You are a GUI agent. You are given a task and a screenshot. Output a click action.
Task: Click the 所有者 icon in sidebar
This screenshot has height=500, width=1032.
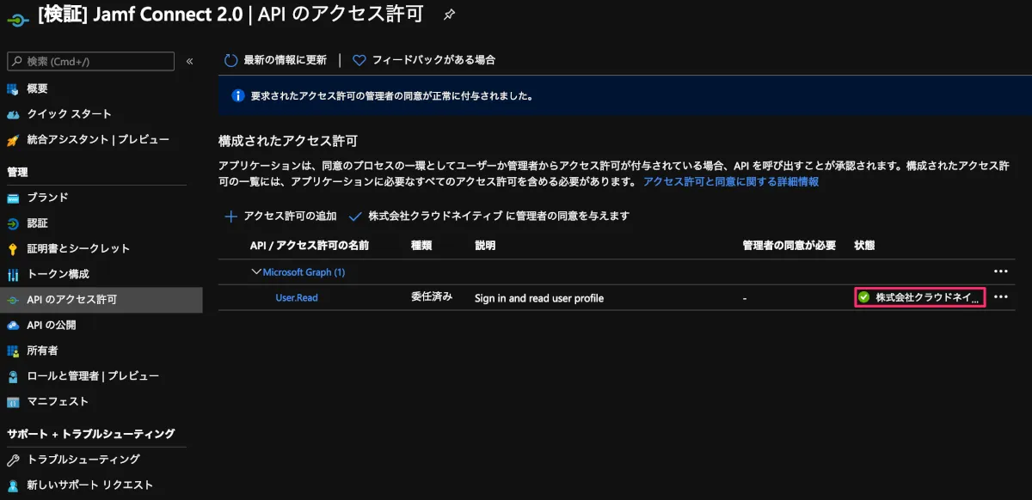click(13, 351)
